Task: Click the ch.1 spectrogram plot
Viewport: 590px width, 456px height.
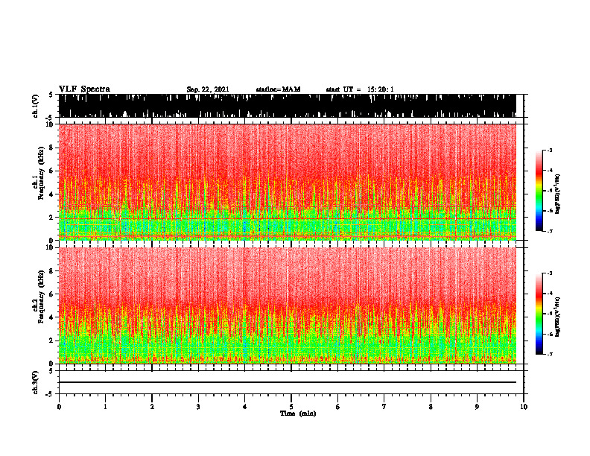Action: pos(288,182)
